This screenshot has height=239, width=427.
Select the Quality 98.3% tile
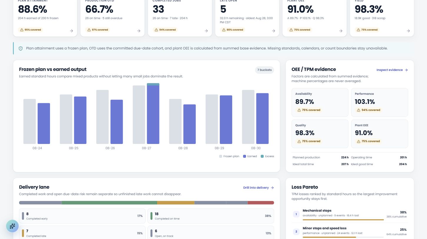[x=320, y=134]
